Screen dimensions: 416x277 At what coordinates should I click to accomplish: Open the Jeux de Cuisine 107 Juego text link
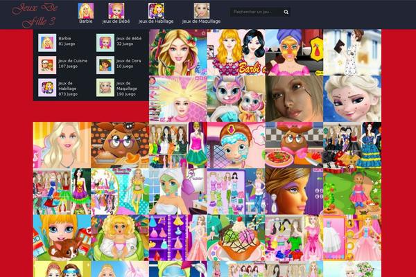(73, 64)
